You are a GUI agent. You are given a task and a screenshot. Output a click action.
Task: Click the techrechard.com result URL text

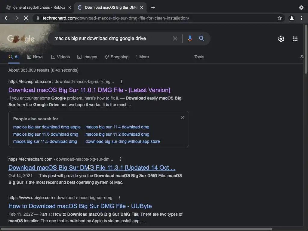click(61, 159)
